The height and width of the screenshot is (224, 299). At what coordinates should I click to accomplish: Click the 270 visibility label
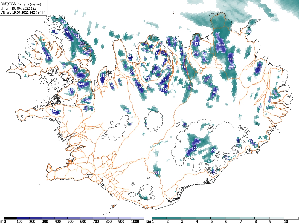point(190,87)
